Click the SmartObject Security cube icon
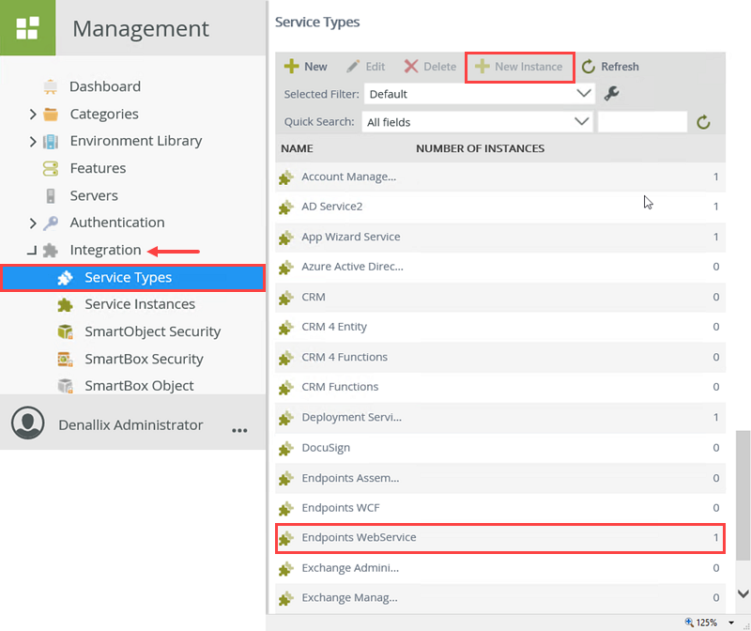The height and width of the screenshot is (631, 751). click(x=65, y=331)
